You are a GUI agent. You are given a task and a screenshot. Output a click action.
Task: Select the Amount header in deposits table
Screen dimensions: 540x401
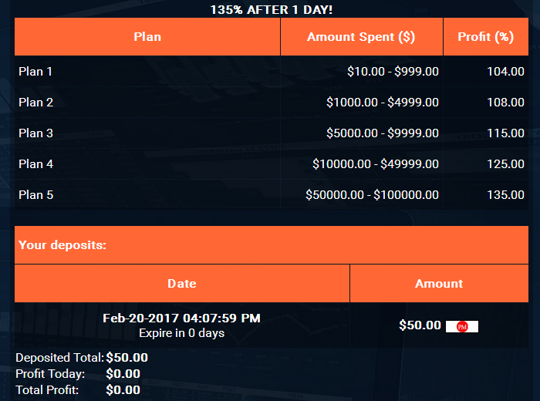pyautogui.click(x=439, y=283)
